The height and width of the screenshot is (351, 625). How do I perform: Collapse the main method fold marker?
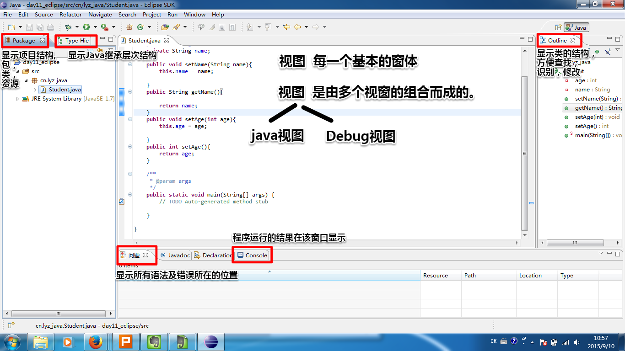[x=130, y=195]
